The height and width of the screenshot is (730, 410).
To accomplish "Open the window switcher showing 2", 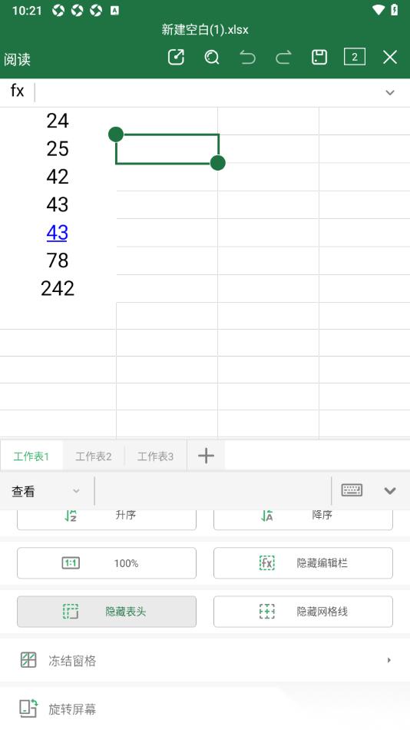I will point(355,57).
